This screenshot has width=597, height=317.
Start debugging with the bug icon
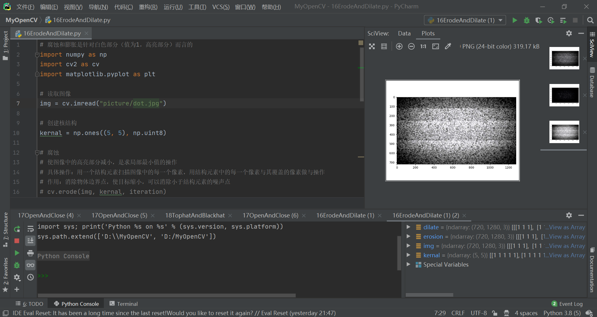pos(527,20)
